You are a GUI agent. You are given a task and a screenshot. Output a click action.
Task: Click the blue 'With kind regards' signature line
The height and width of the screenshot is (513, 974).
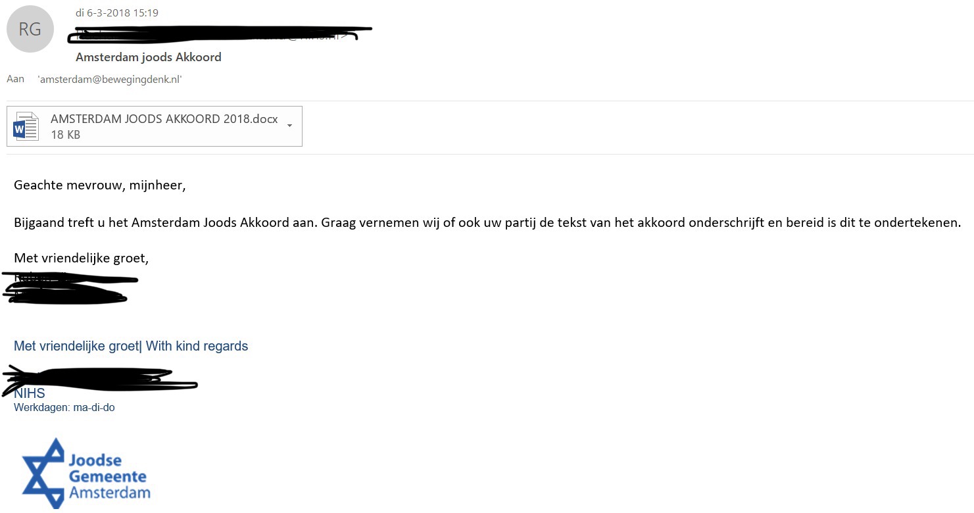[x=197, y=346]
